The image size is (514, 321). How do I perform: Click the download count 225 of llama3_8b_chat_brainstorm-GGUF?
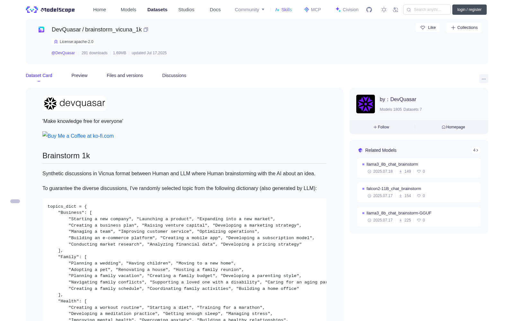click(x=408, y=220)
